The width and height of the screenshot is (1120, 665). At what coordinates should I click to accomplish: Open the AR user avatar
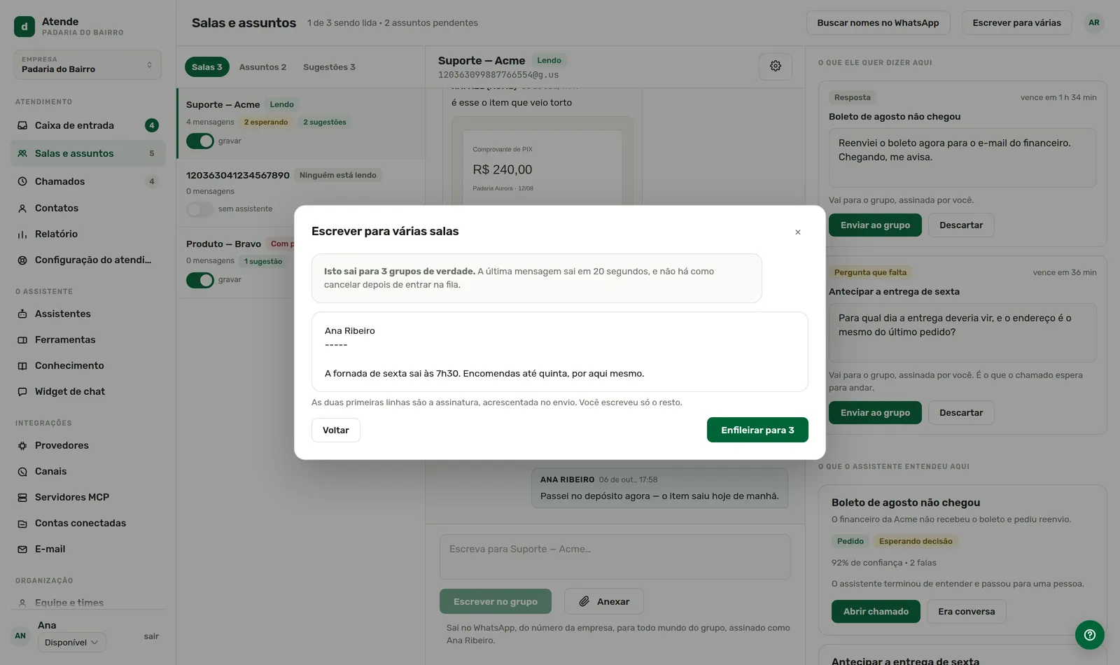[1094, 22]
